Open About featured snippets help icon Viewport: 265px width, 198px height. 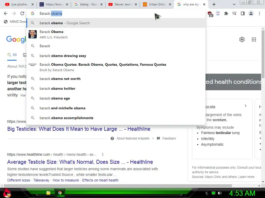(x=112, y=138)
